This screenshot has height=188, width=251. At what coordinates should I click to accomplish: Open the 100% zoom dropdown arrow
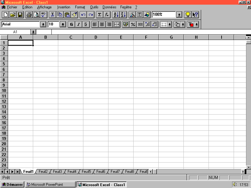[179, 15]
